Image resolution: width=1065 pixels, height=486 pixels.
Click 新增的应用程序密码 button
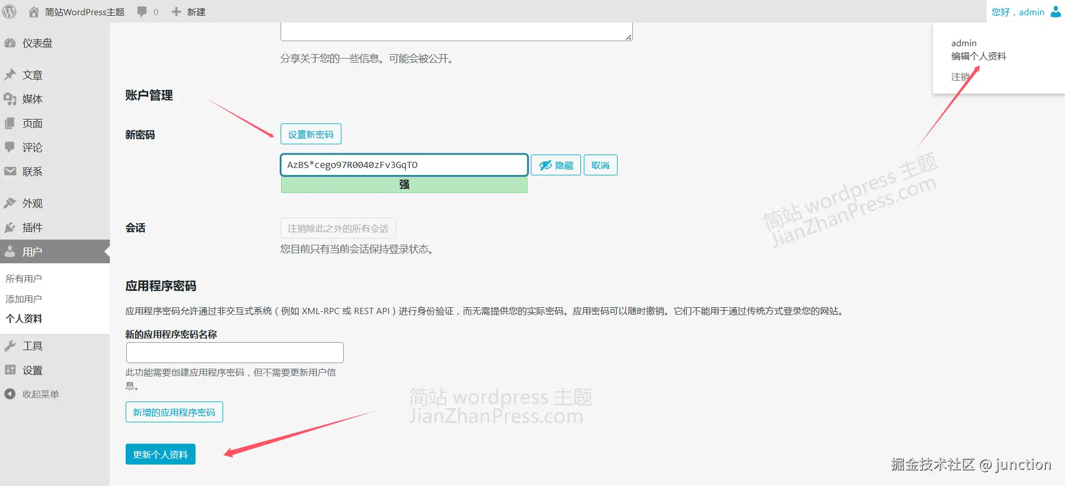pyautogui.click(x=174, y=412)
